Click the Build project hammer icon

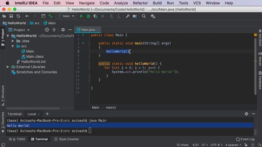point(50,16)
